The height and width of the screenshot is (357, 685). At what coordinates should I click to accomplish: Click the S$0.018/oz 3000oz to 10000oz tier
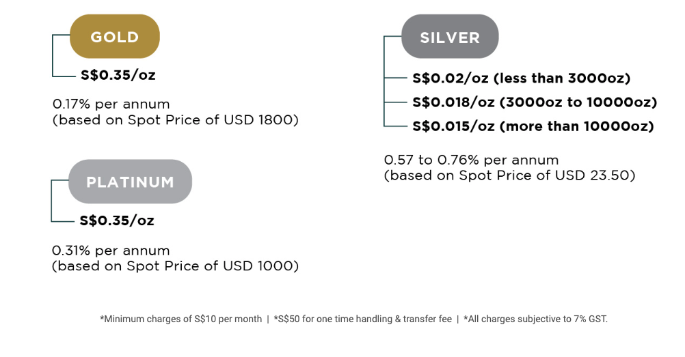535,102
